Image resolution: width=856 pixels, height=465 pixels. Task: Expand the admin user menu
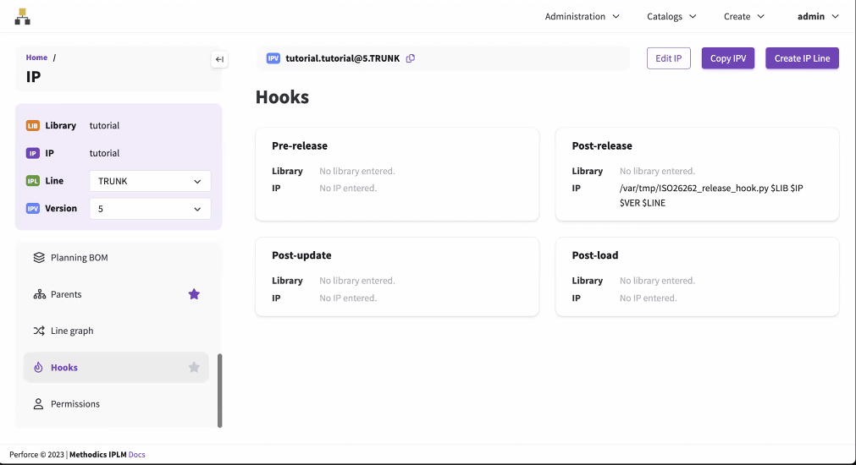[x=818, y=16]
